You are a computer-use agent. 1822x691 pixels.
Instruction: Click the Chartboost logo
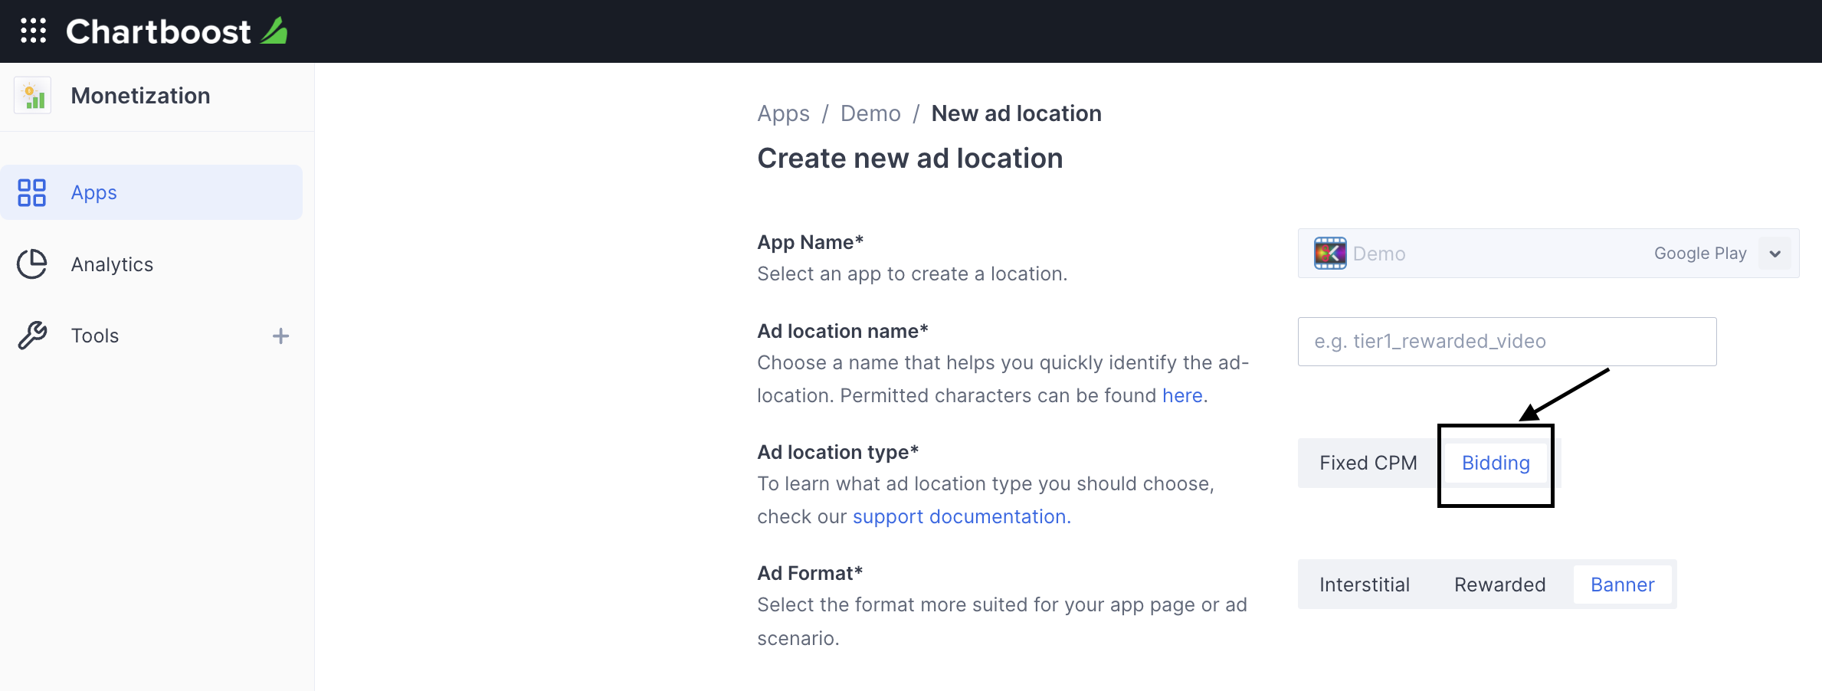(x=176, y=31)
